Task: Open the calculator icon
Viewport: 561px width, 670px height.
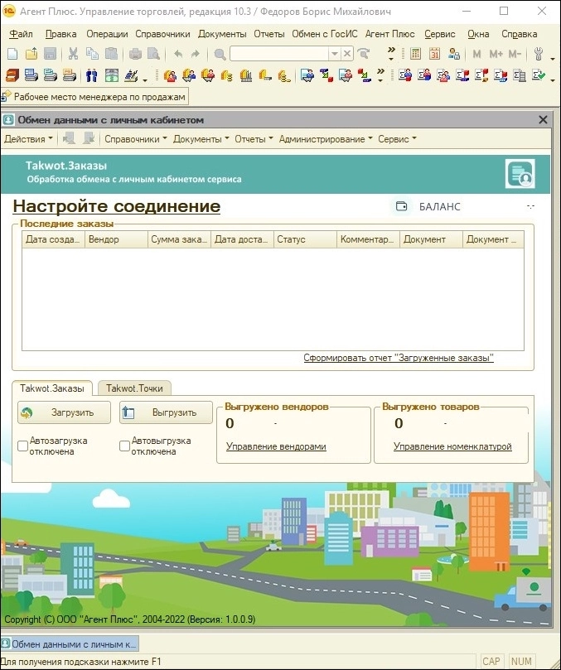Action: pyautogui.click(x=415, y=54)
